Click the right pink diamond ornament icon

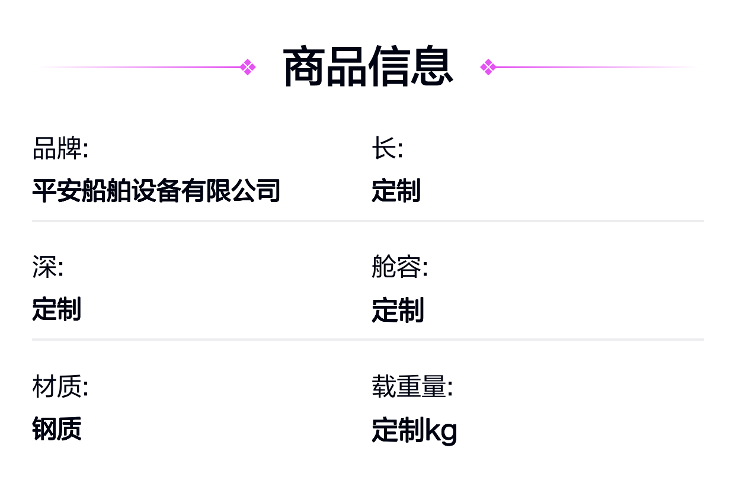(x=488, y=67)
